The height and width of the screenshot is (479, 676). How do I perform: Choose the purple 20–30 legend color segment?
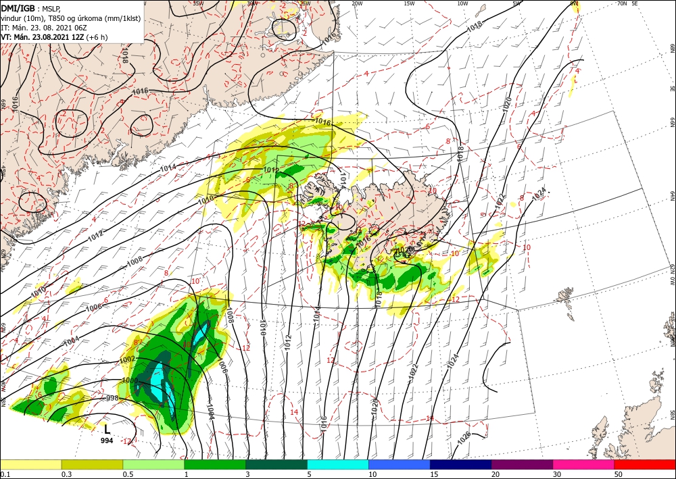tap(522, 464)
